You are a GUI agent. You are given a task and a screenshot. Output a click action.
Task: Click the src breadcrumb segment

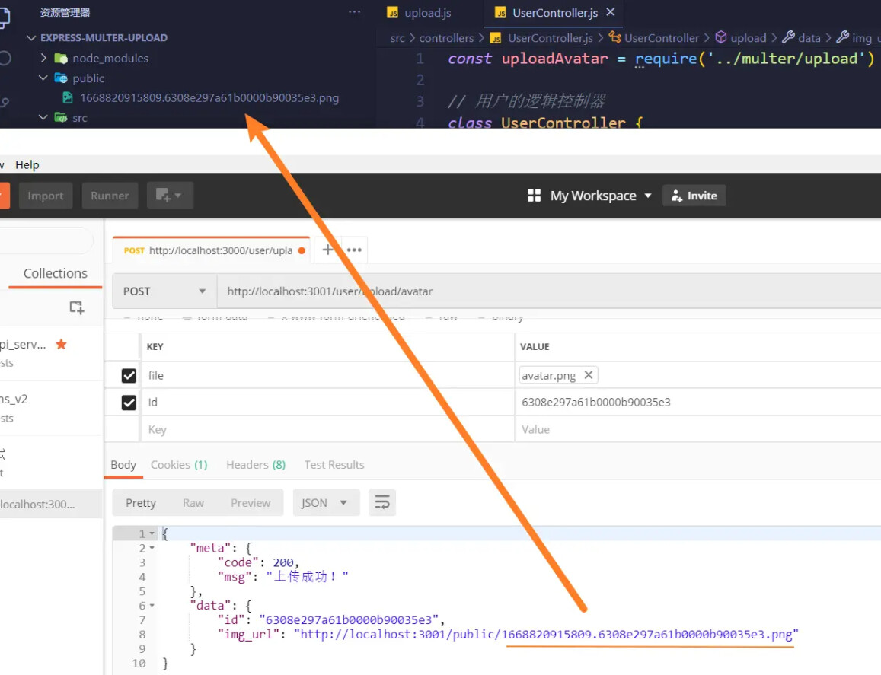click(397, 38)
